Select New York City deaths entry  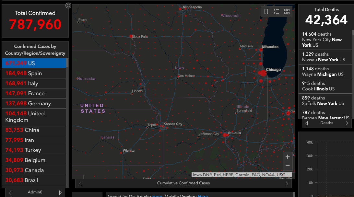[325, 40]
